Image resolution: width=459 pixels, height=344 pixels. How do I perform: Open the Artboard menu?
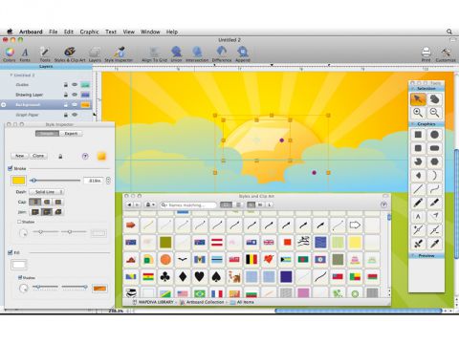(31, 32)
